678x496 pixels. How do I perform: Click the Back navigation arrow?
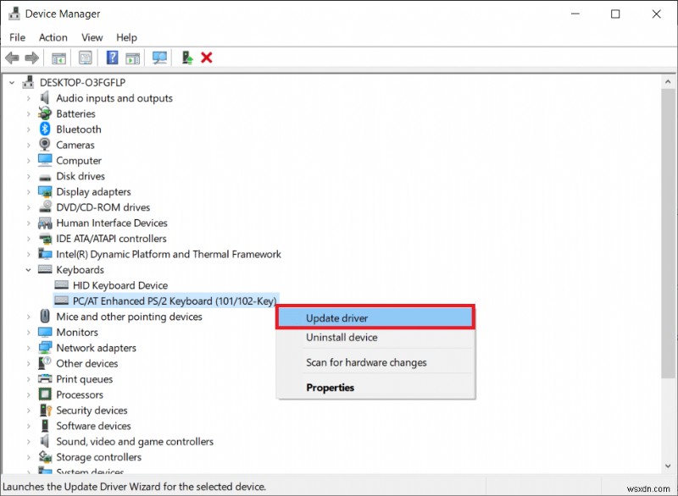11,58
